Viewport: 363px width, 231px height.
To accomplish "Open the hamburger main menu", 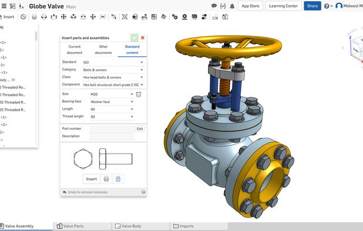I will pos(4,6).
